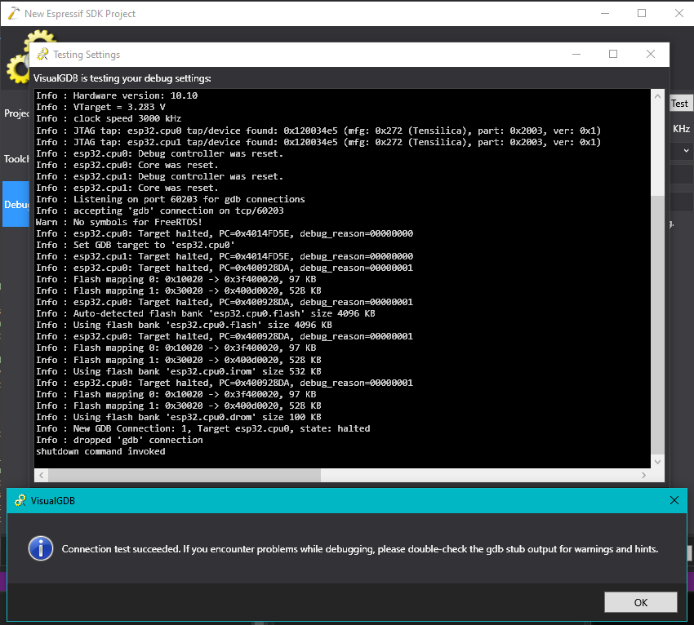Click the horizontal scrollbar left arrow
694x625 pixels.
click(41, 475)
